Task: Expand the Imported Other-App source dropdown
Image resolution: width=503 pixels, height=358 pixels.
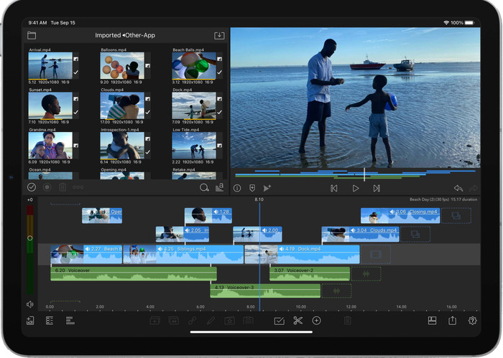Action: click(x=124, y=35)
